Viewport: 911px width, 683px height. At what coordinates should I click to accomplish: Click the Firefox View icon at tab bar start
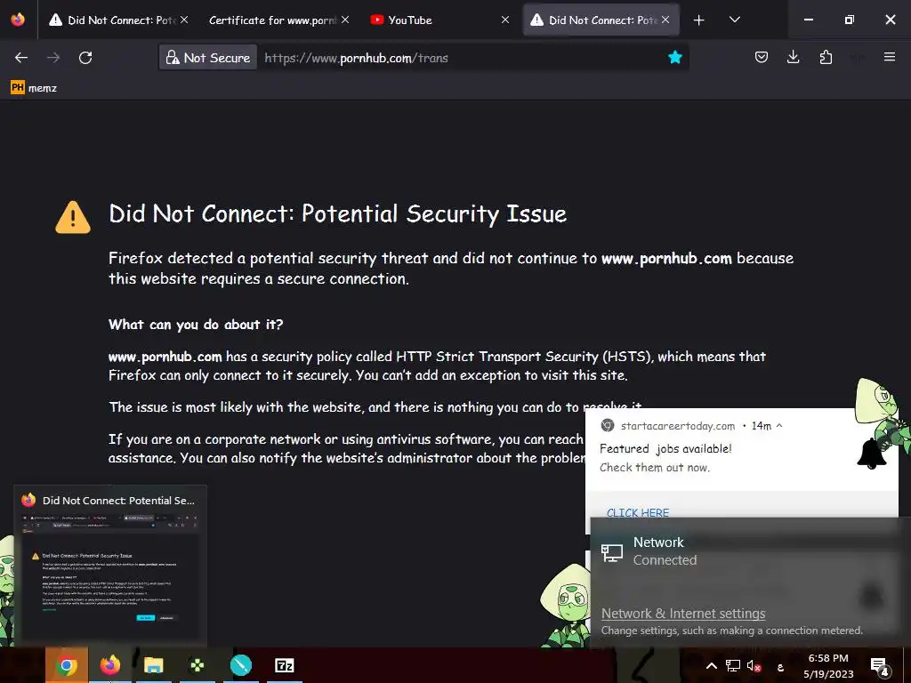(x=18, y=20)
